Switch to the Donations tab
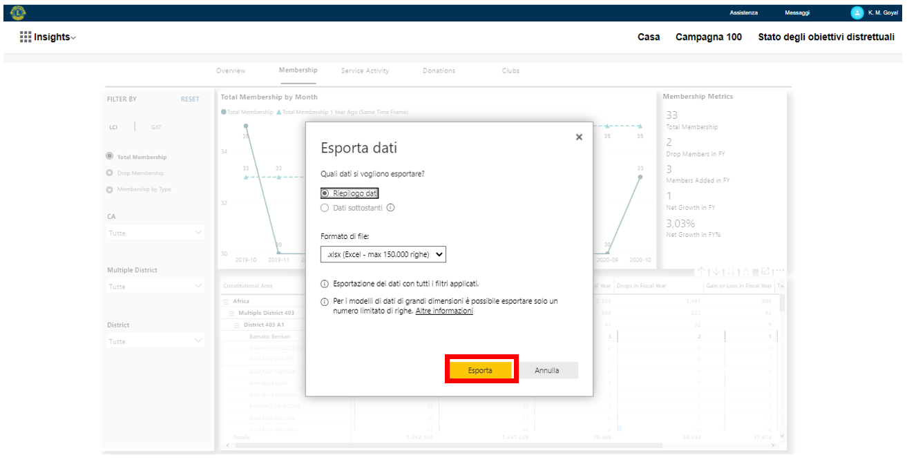 click(x=439, y=70)
